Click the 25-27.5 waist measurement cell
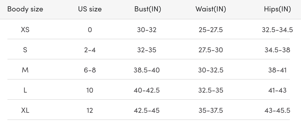 (x=211, y=30)
